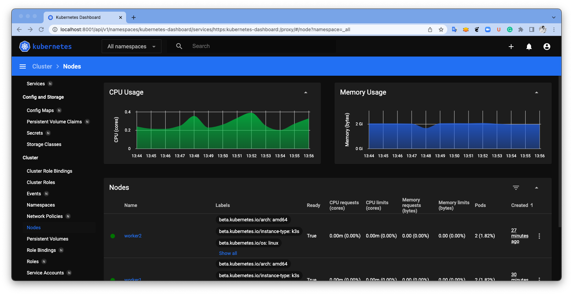This screenshot has height=295, width=573.
Task: Open Storage Classes in sidebar
Action: click(x=44, y=144)
